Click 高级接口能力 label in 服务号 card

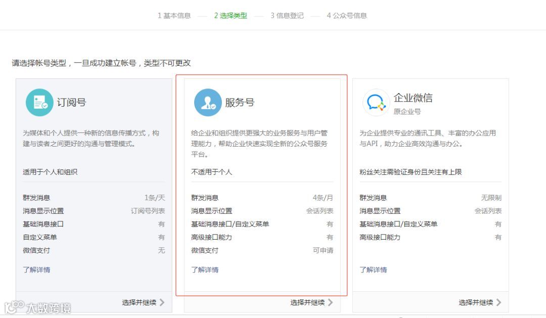pos(211,237)
